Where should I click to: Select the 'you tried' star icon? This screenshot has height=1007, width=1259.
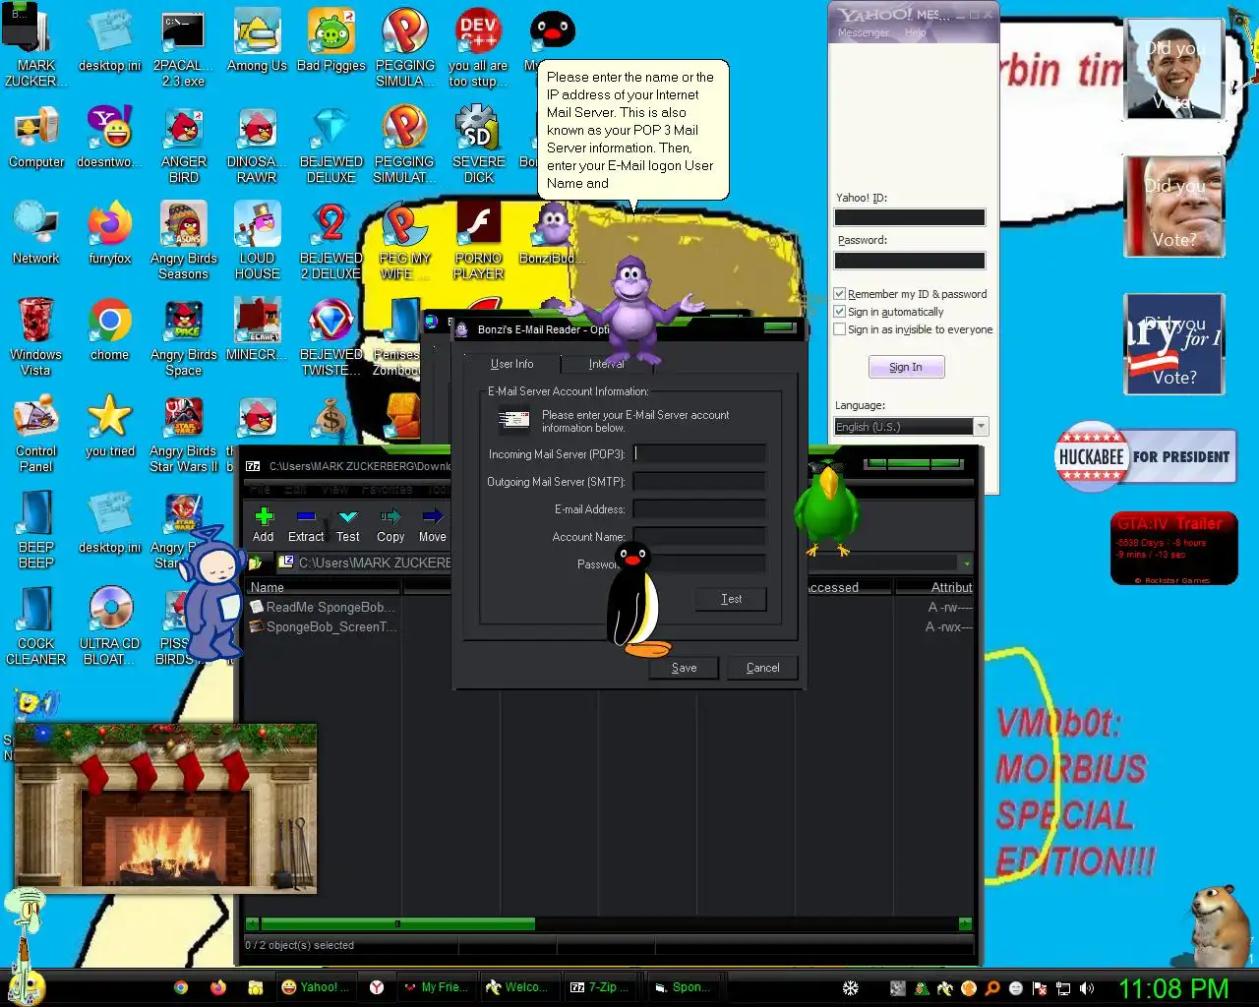coord(110,427)
